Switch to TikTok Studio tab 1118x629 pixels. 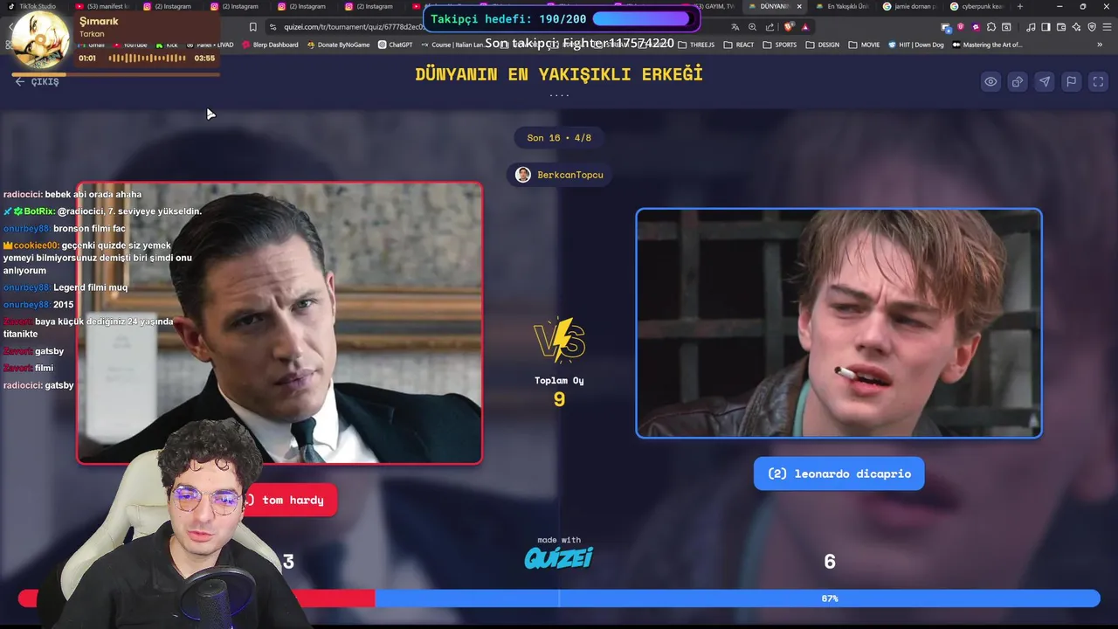pos(32,6)
